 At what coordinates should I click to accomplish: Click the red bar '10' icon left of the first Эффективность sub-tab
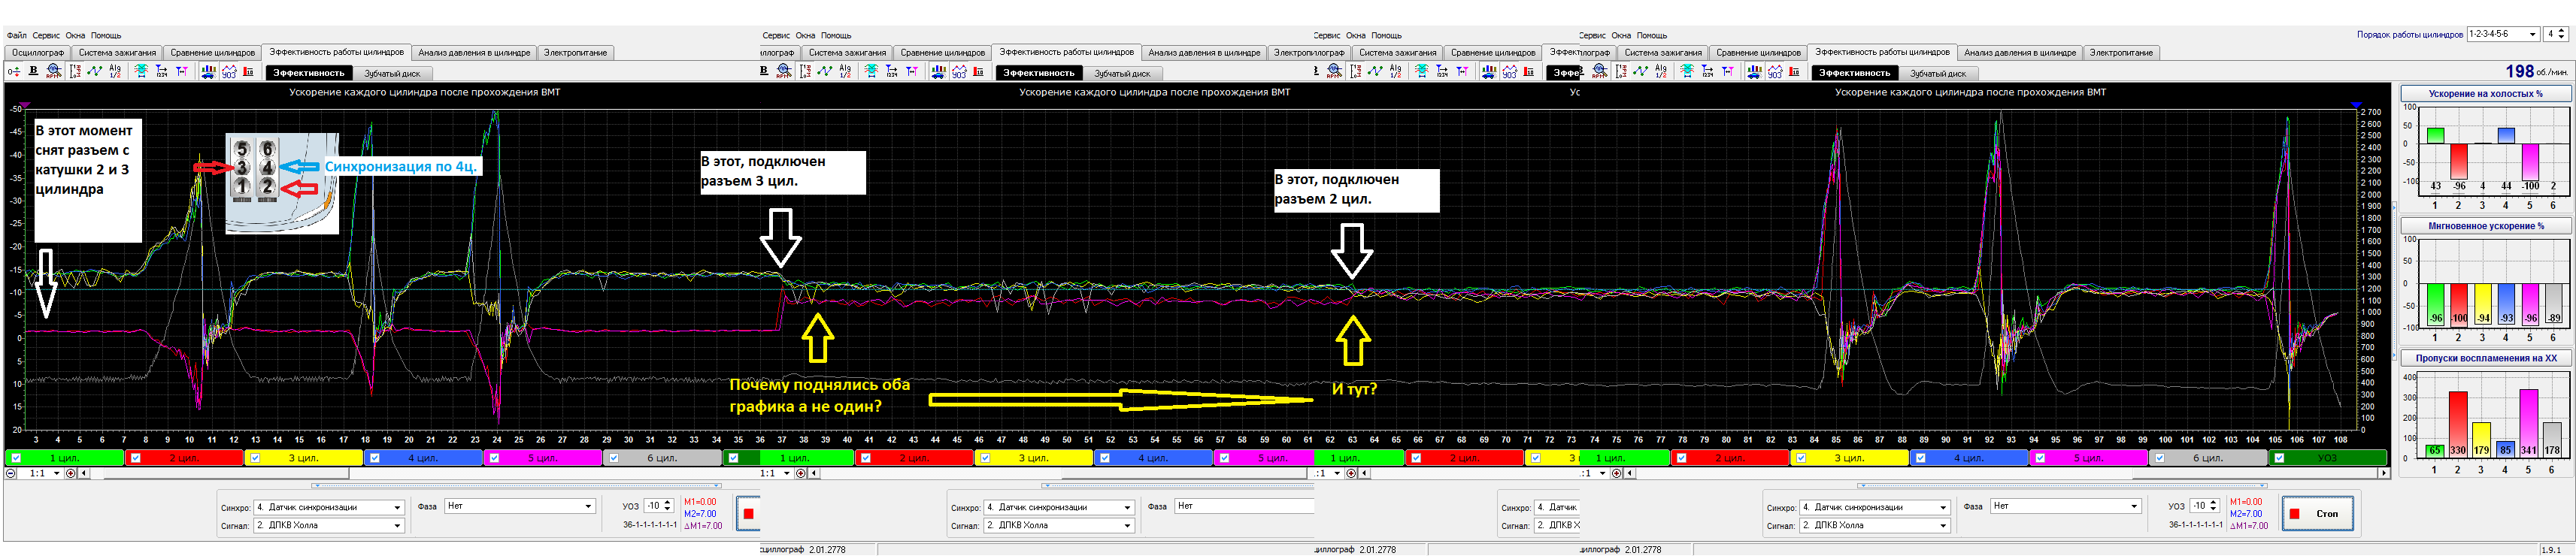[x=248, y=72]
